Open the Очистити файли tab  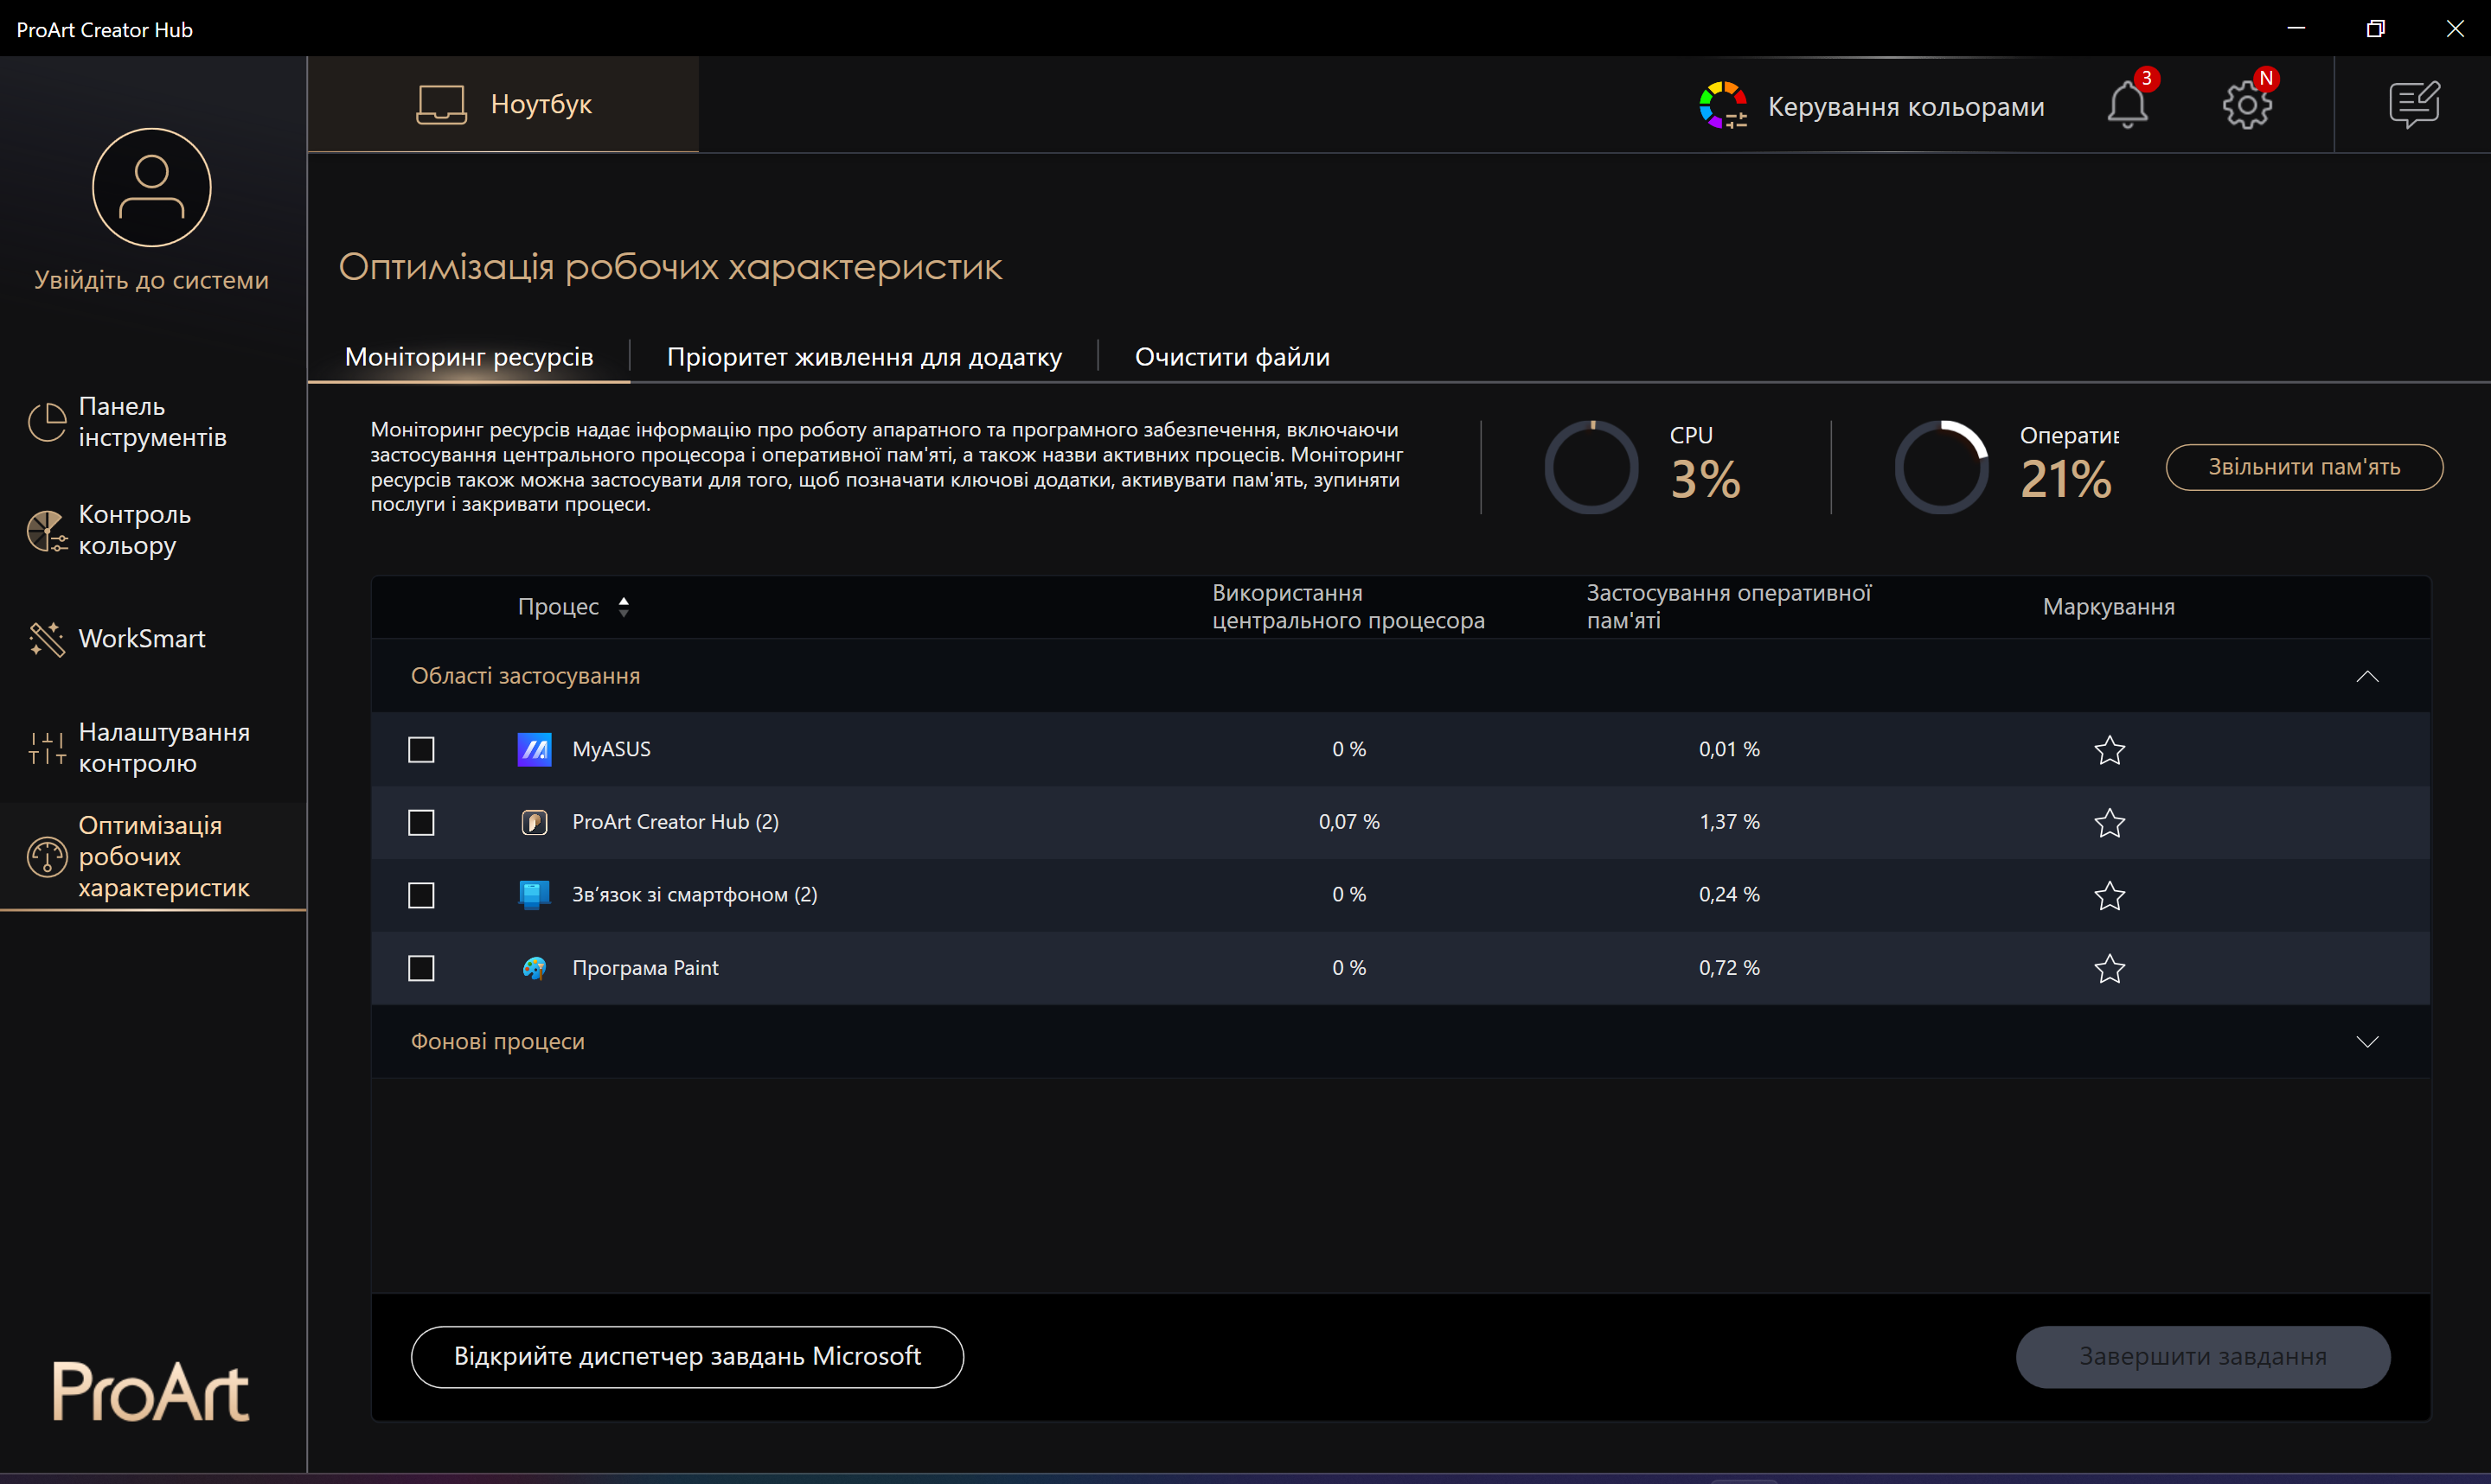click(x=1232, y=357)
